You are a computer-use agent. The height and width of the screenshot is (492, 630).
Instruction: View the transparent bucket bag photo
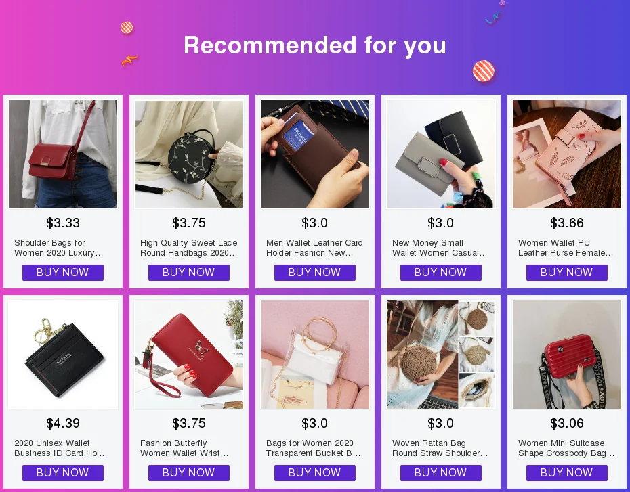tap(315, 355)
